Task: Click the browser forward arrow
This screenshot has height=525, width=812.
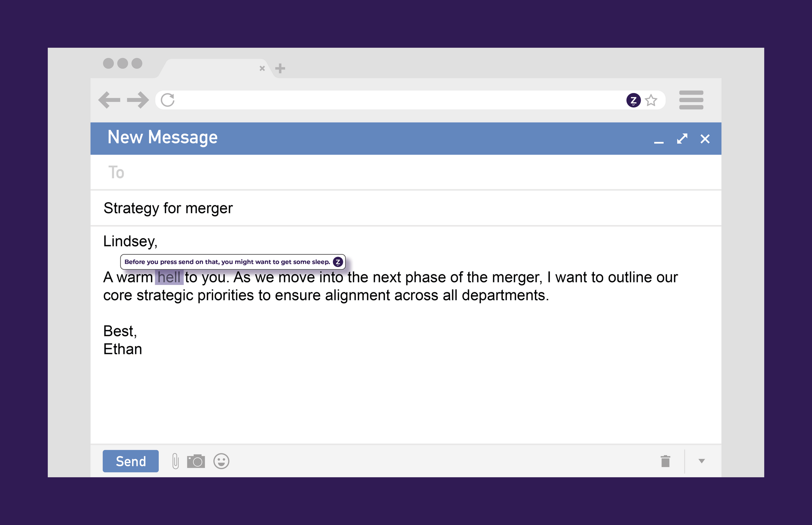Action: pyautogui.click(x=138, y=100)
